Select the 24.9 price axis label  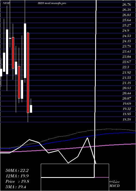point(126,31)
